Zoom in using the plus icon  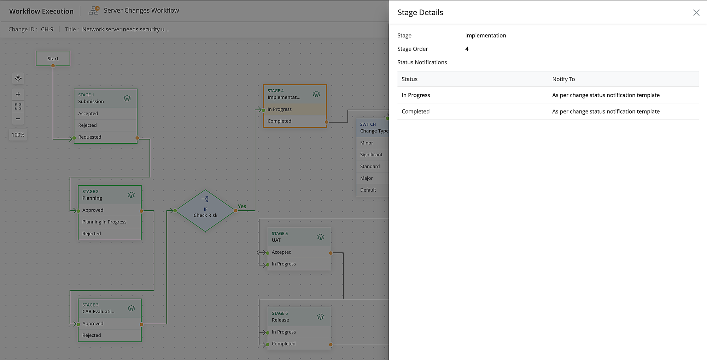[x=18, y=94]
